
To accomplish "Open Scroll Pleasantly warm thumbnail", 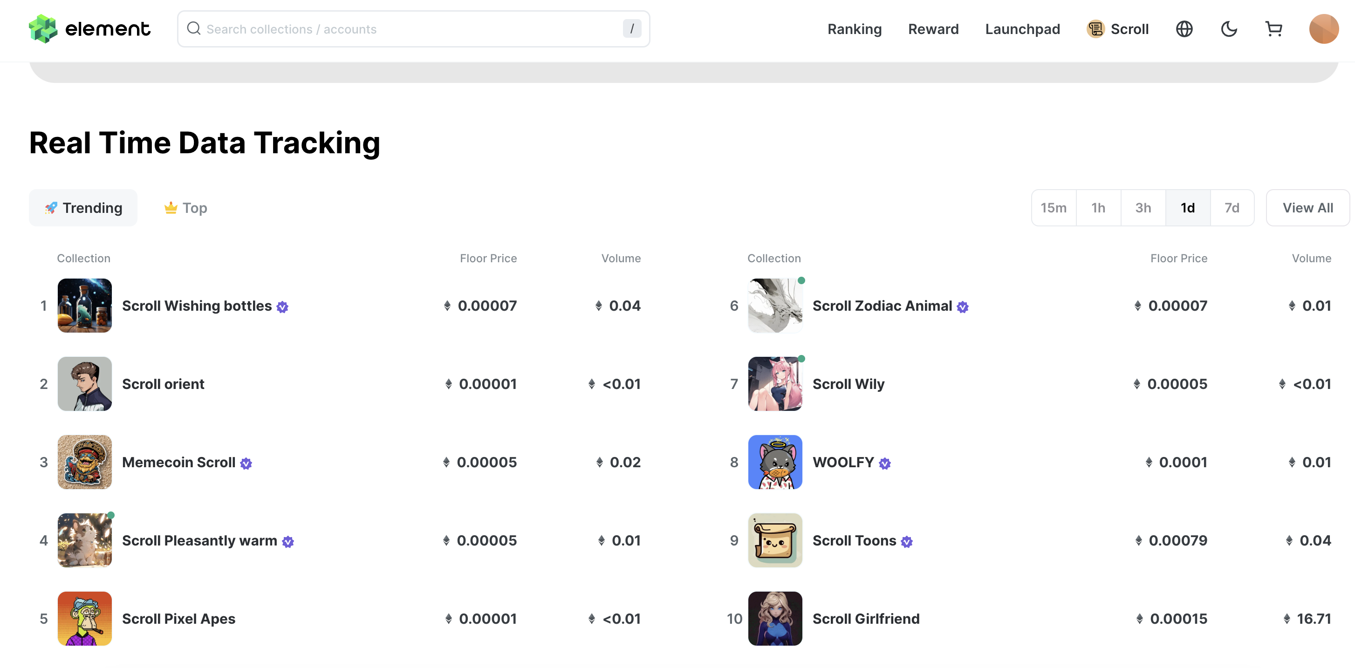I will [x=85, y=540].
